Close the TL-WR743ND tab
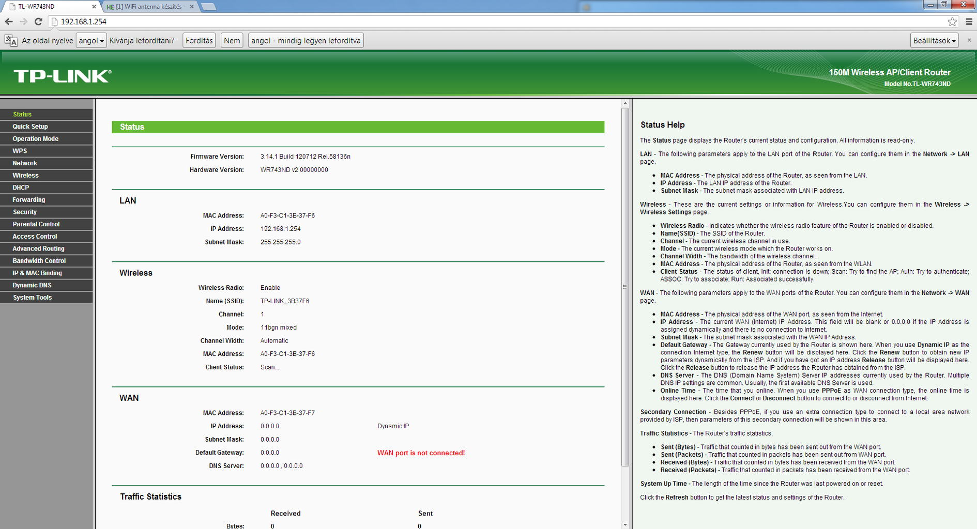Screen dimensions: 977x529 point(94,7)
